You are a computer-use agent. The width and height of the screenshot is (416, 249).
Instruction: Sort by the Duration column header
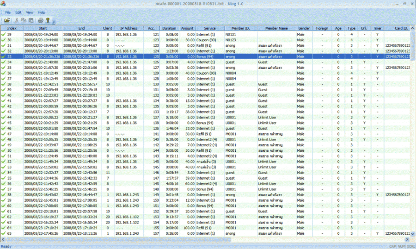tap(169, 28)
